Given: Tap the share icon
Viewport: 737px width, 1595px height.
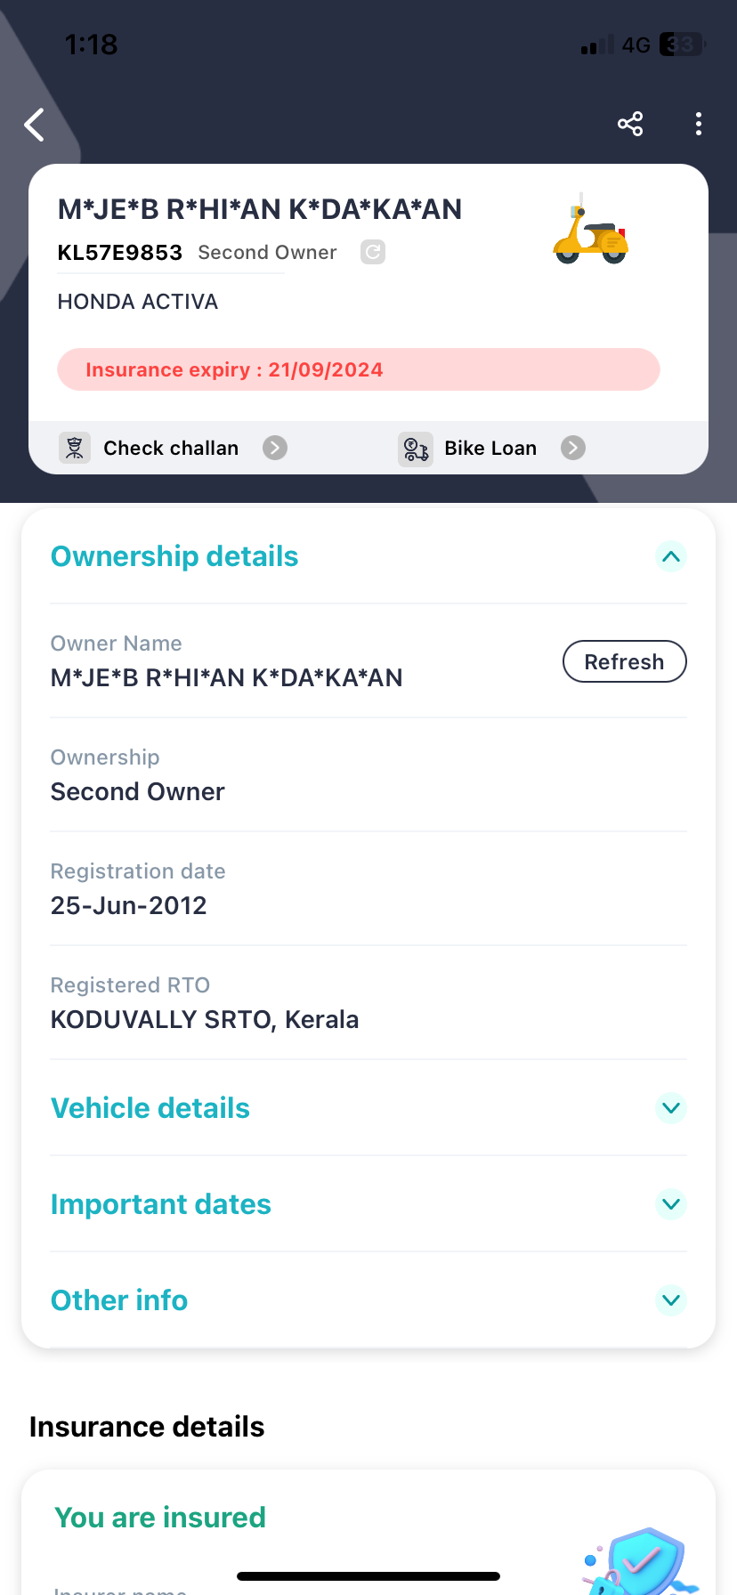Looking at the screenshot, I should [630, 124].
